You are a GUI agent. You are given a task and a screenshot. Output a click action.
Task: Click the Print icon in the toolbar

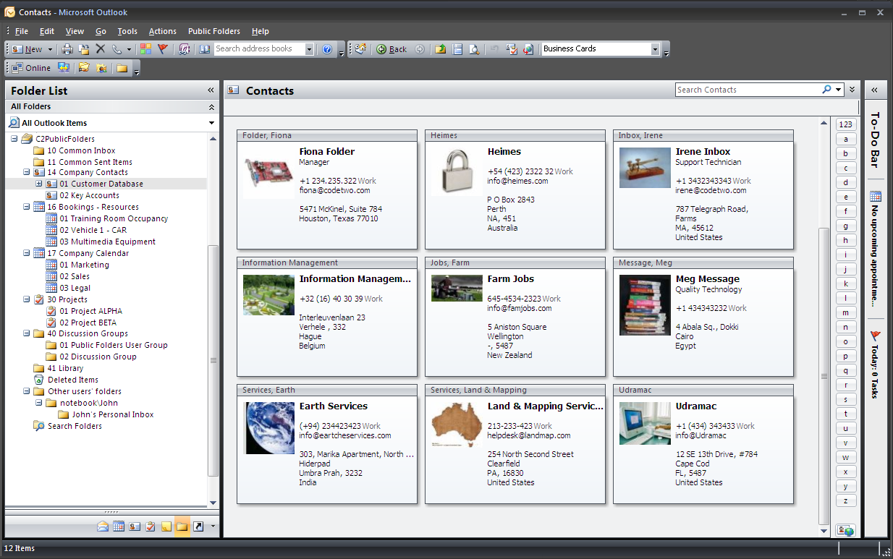point(67,49)
